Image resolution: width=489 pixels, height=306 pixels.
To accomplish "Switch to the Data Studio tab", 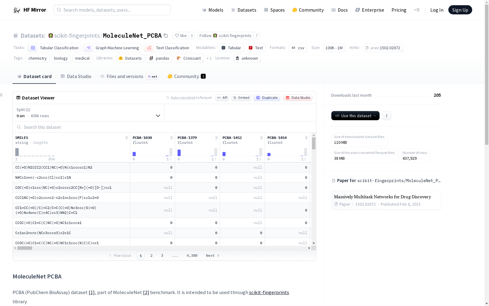I will tap(76, 76).
